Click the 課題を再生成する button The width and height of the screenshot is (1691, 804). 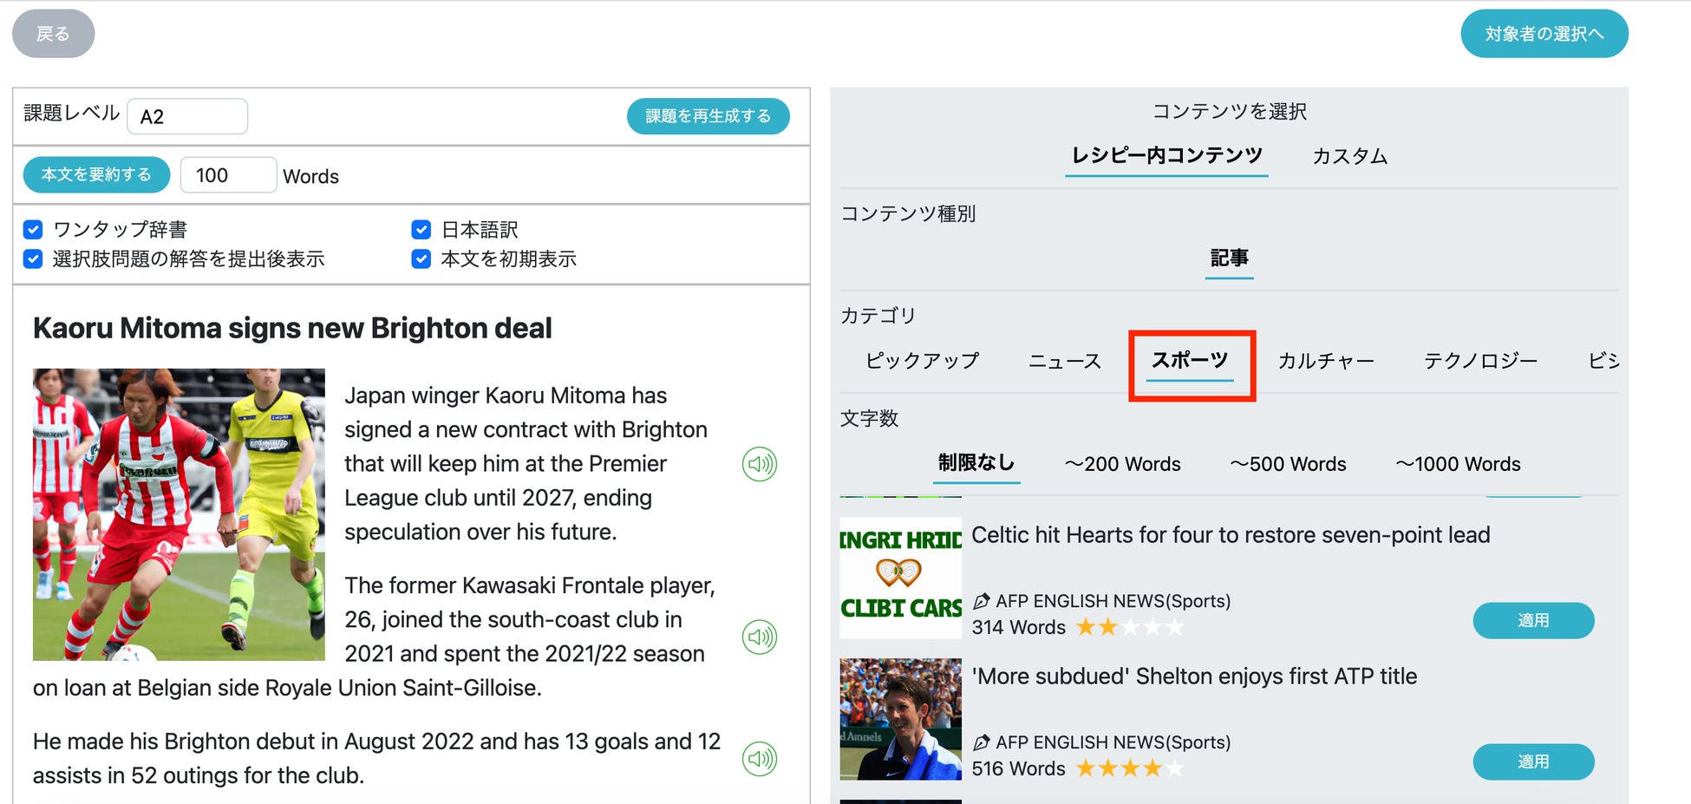tap(708, 116)
